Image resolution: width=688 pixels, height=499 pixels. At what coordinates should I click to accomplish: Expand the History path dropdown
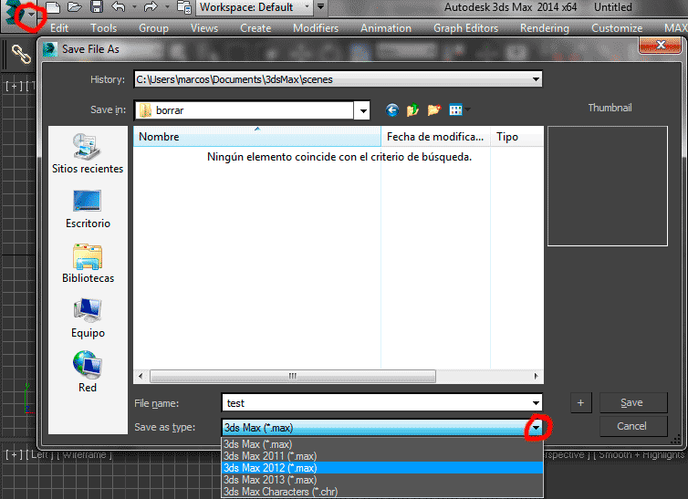(x=536, y=79)
